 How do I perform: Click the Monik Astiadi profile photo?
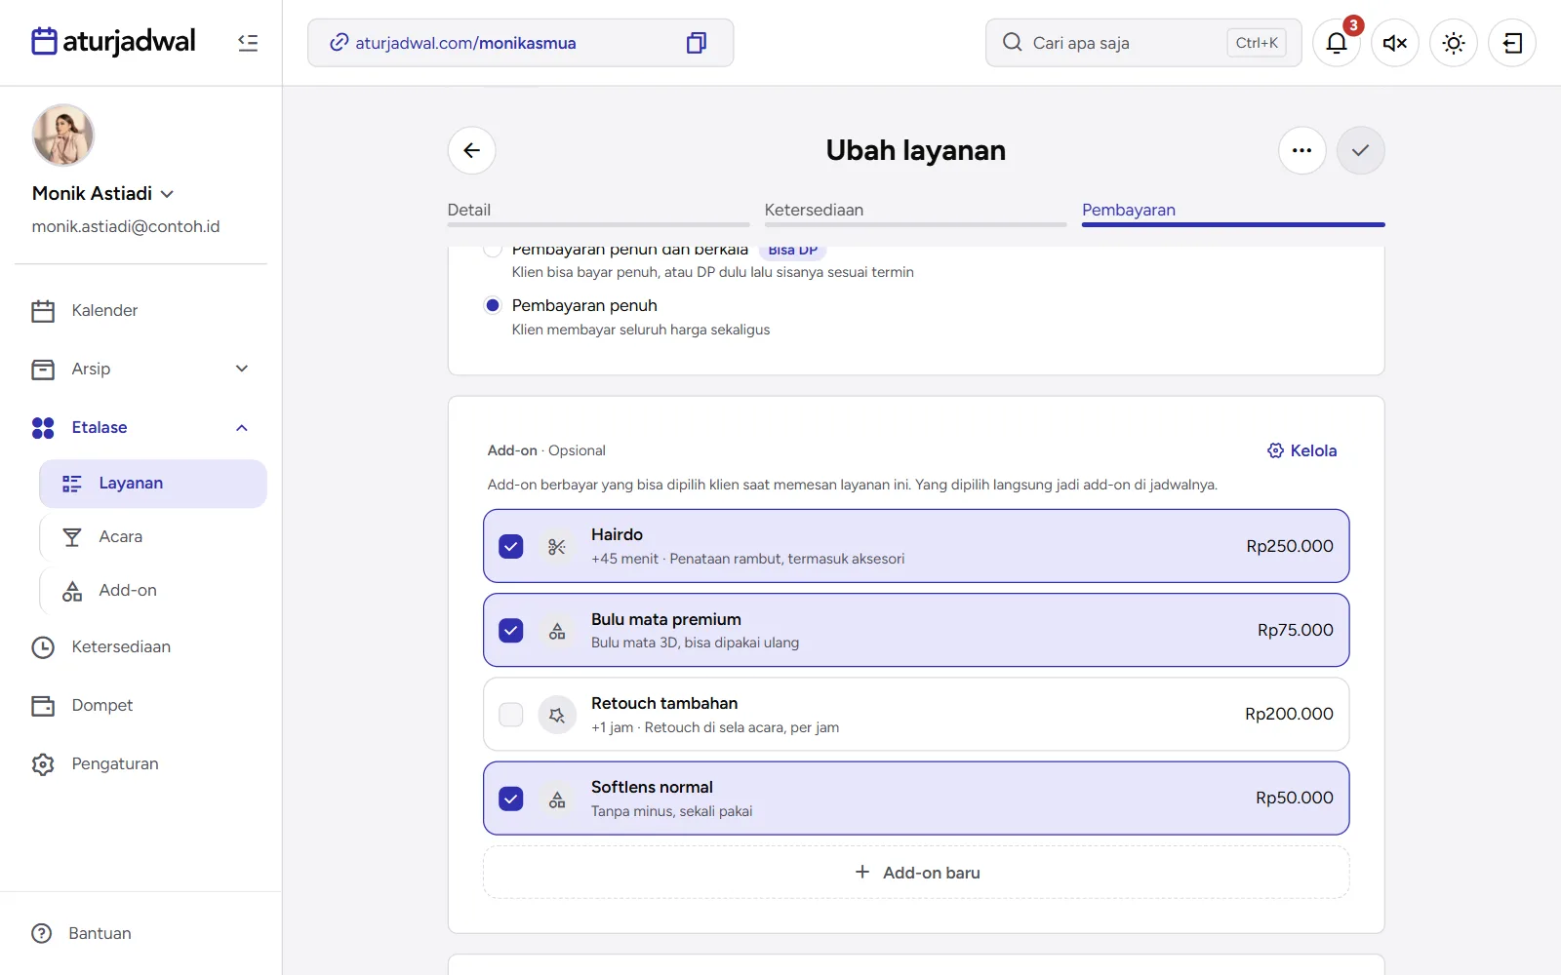(63, 136)
